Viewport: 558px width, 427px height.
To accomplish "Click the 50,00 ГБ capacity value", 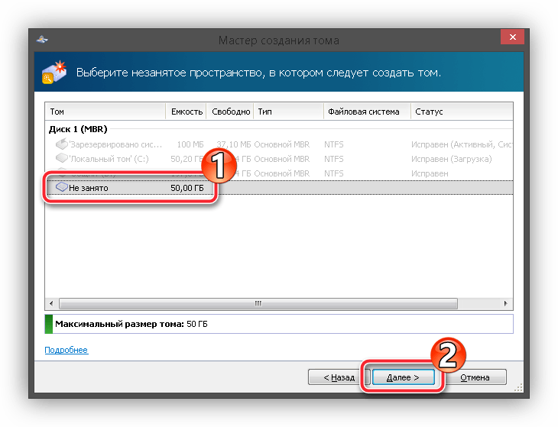I will pos(187,188).
